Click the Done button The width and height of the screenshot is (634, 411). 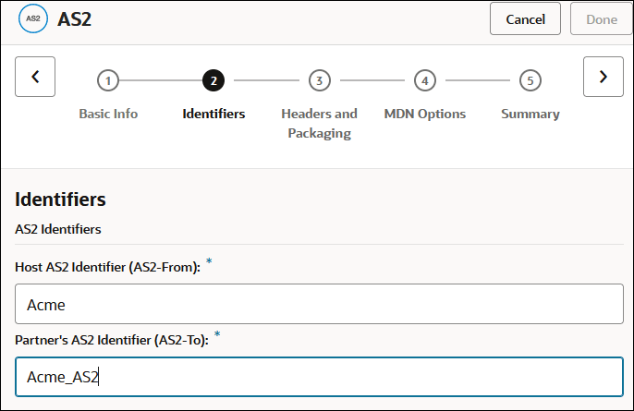click(602, 19)
